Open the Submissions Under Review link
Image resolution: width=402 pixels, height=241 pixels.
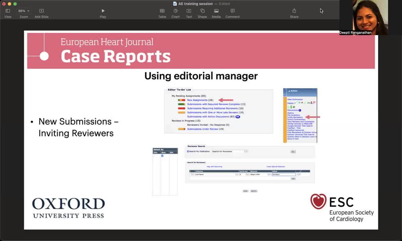[202, 129]
